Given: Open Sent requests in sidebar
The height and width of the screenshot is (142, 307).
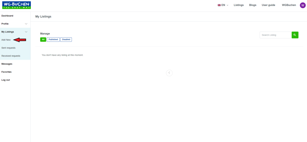Looking at the screenshot, I should coord(8,48).
